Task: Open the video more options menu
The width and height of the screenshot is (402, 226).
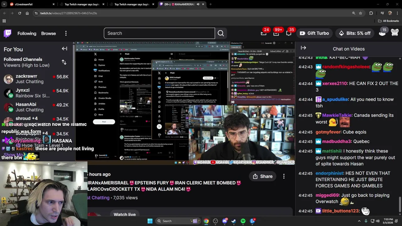Action: coord(284,176)
